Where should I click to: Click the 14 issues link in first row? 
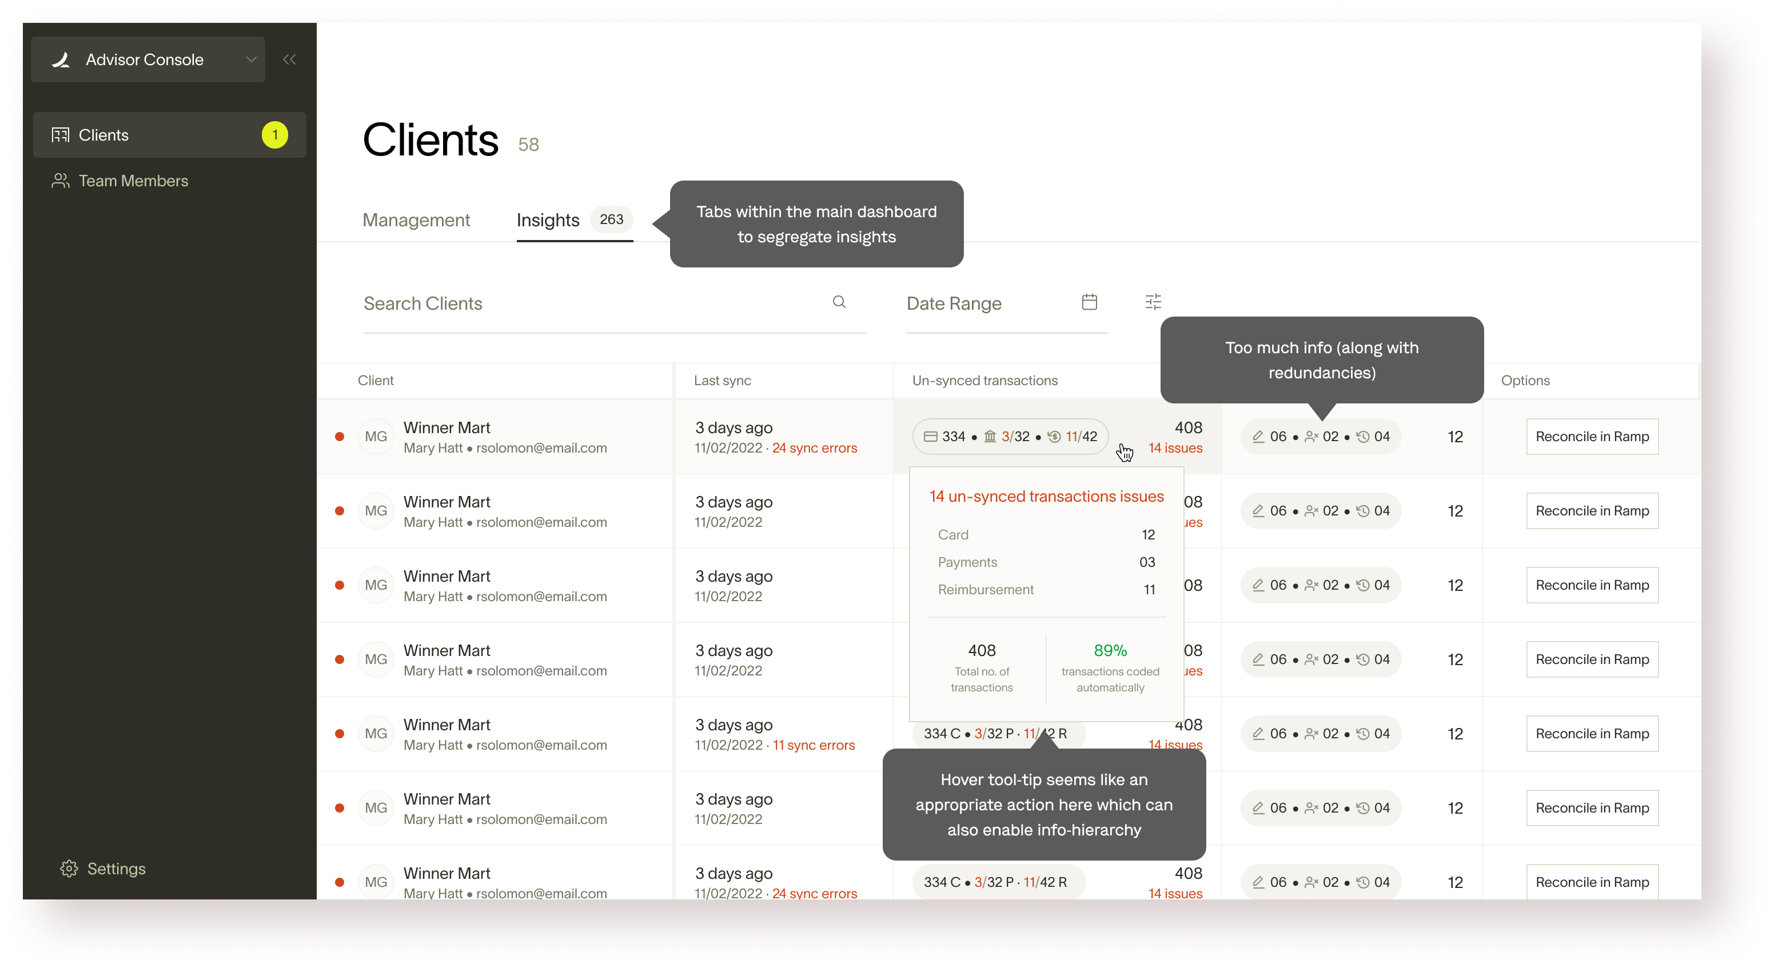tap(1175, 448)
